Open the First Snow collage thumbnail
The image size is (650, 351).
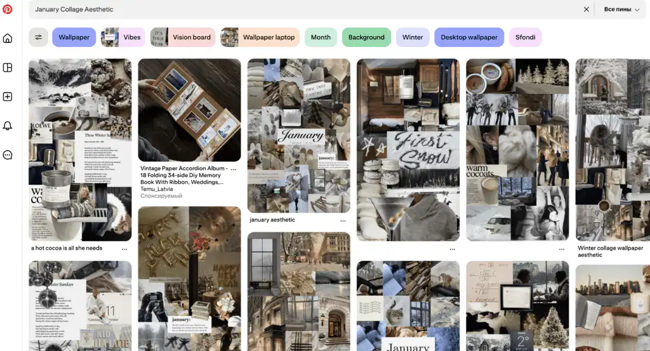point(408,150)
